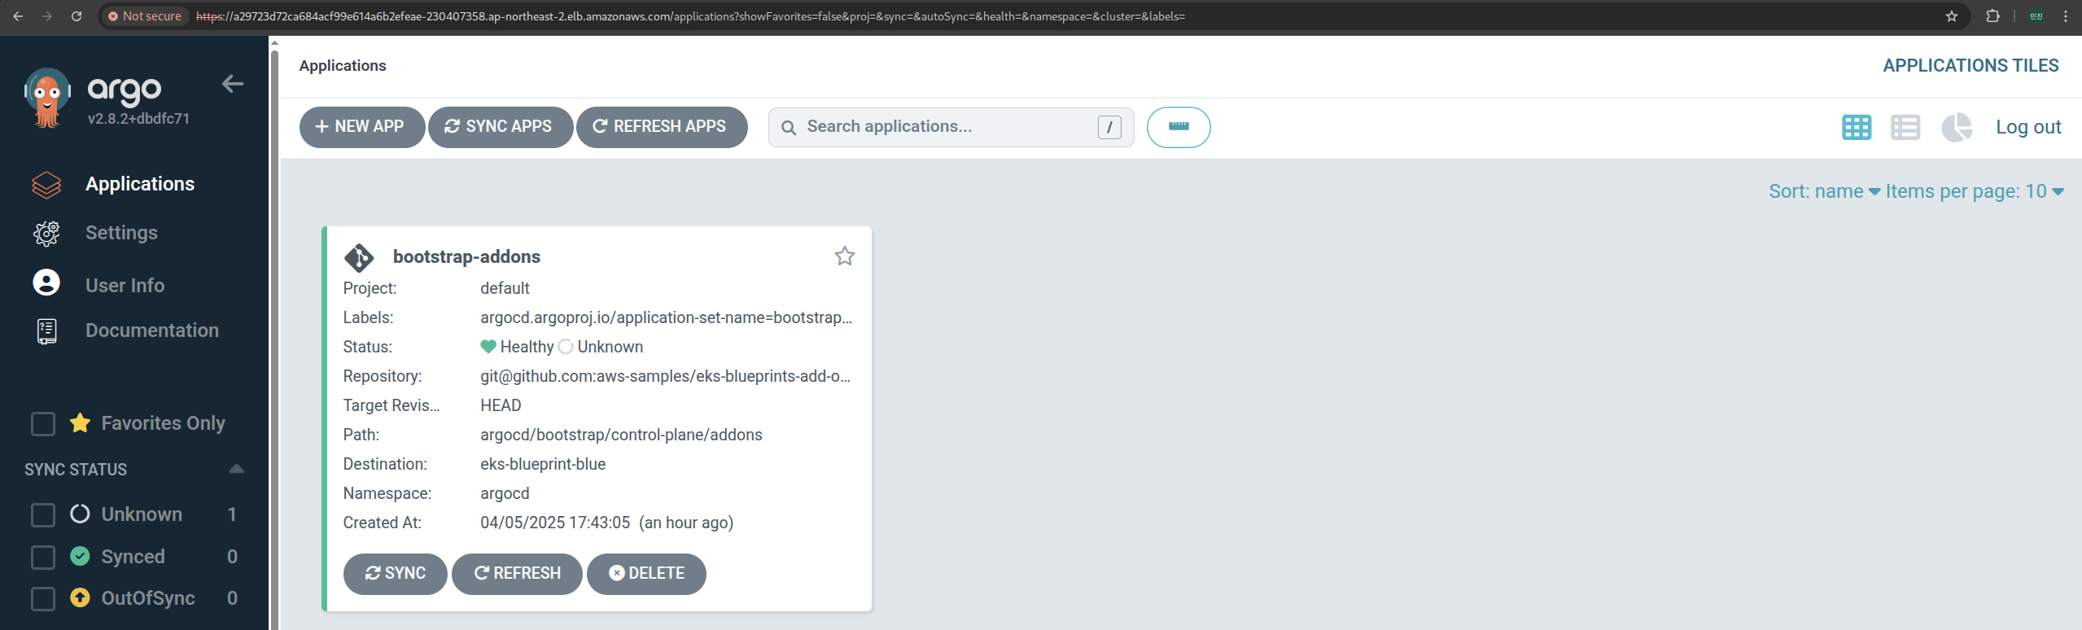Click the Documentation book icon

click(46, 331)
